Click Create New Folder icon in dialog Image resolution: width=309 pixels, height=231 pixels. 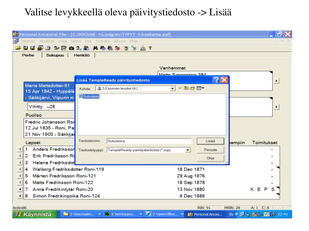point(193,88)
